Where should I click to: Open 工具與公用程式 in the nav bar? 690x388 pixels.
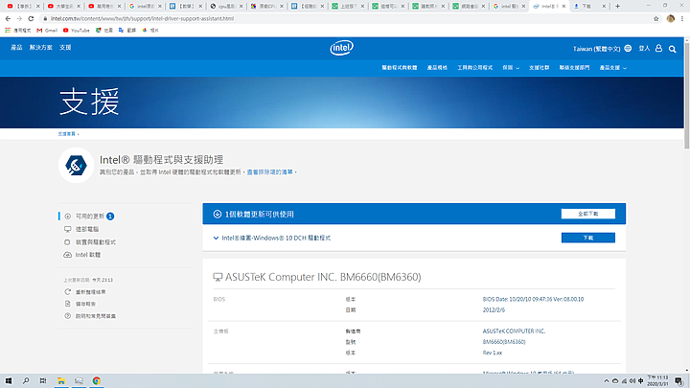pos(474,68)
